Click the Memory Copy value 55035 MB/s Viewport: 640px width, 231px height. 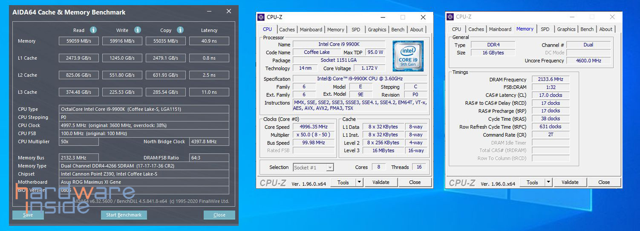(166, 41)
